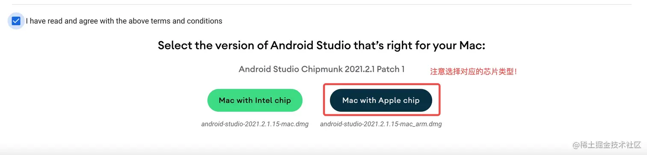Screen dimensions: 647x155
Task: Untick the terms and conditions checkbox
Action: pos(16,21)
